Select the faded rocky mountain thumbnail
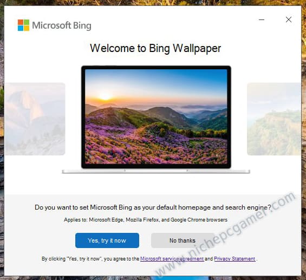Image resolution: width=306 pixels, height=280 pixels. click(35, 119)
